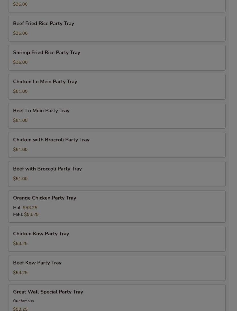Click $36.00 price under Beef Fried Rice
The image size is (237, 311).
pos(20,33)
